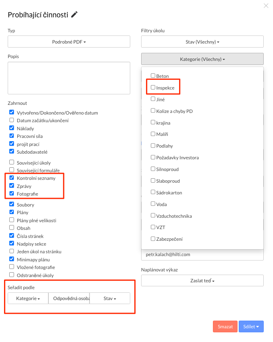Click the pencil edit icon beside title
Screen dimensions: 273x342
[74, 15]
